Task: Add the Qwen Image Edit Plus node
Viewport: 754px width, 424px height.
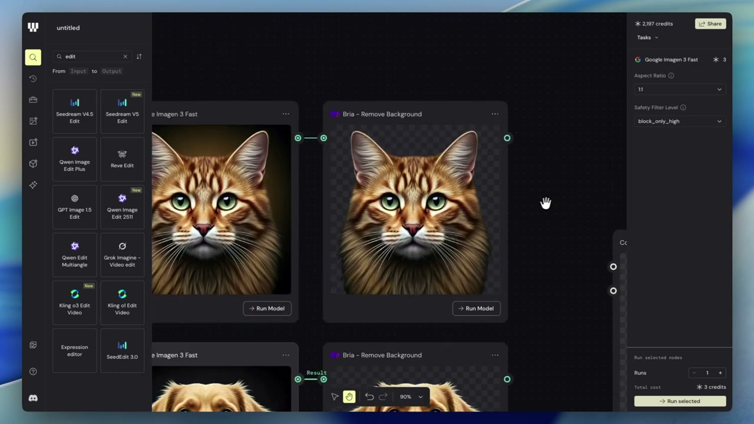Action: click(x=74, y=159)
